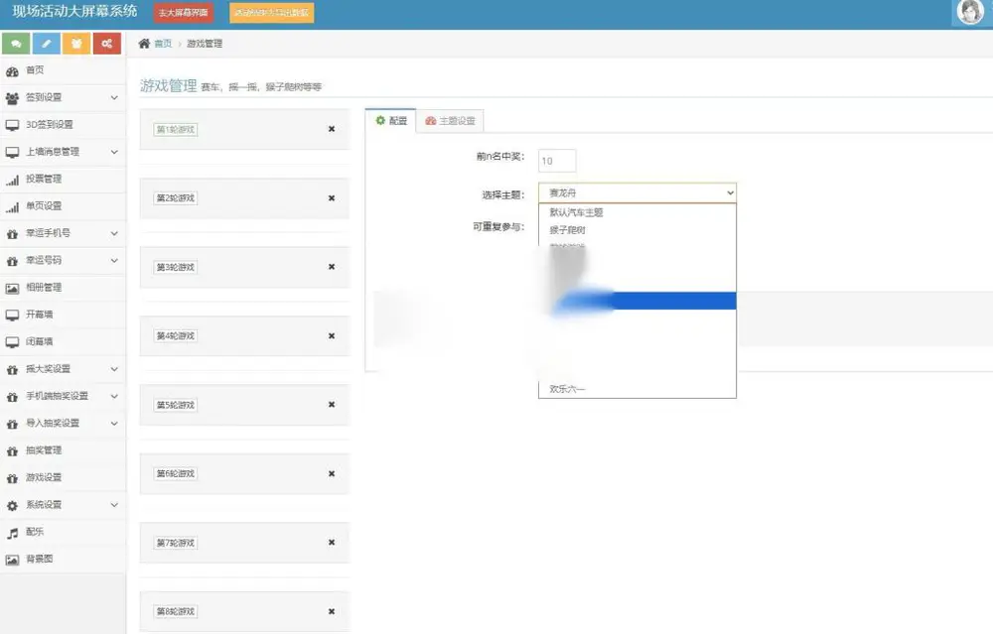
Task: Select the 第2轮游戏 label
Action: [x=176, y=198]
